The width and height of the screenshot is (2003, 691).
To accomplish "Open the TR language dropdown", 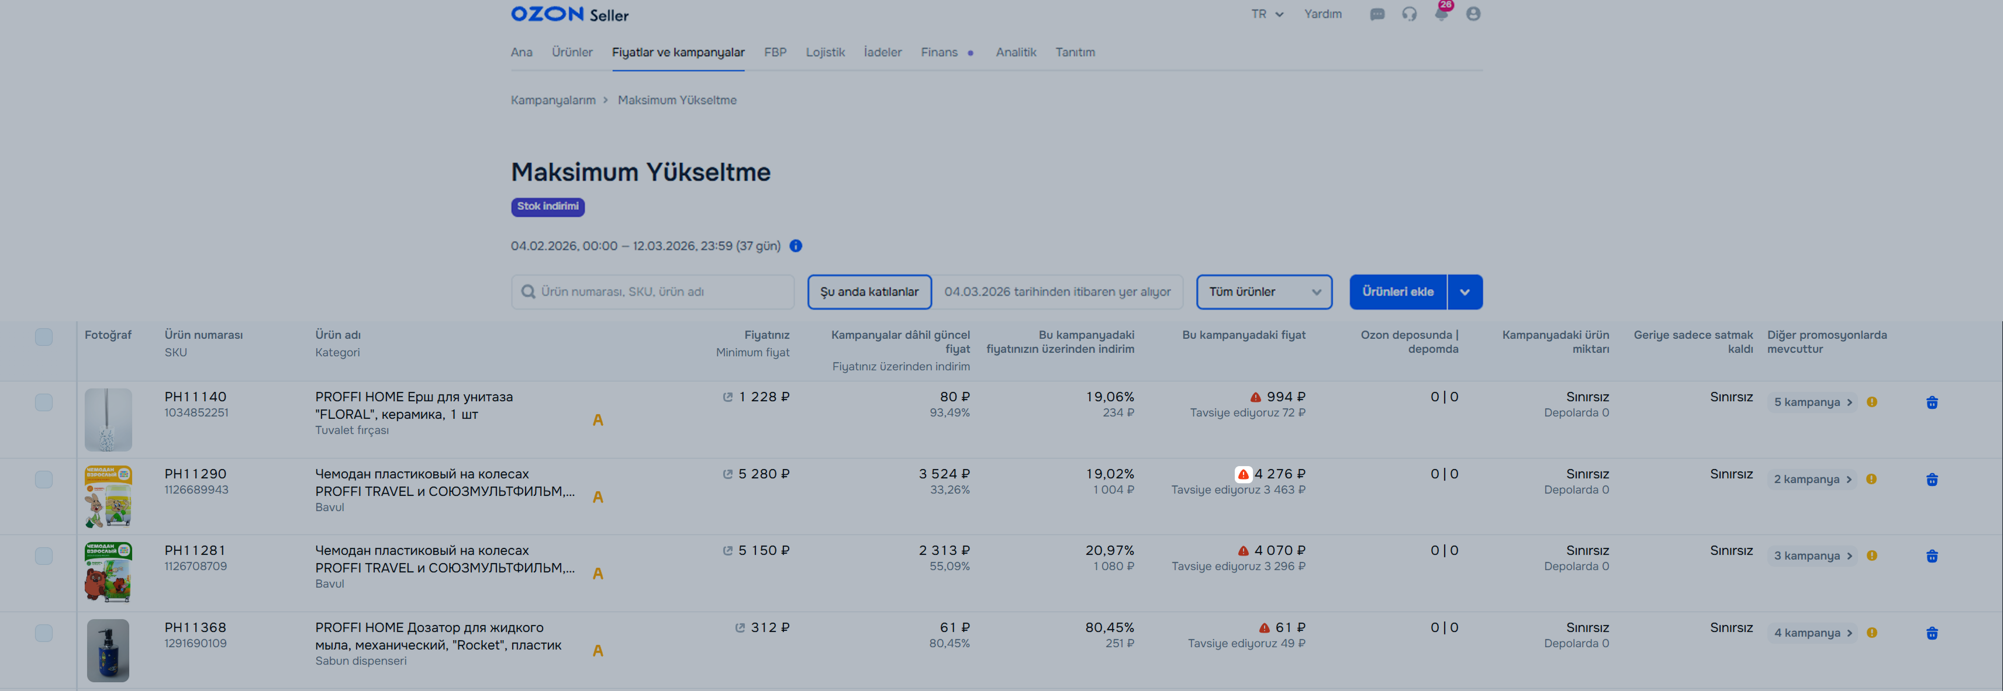I will coord(1267,14).
